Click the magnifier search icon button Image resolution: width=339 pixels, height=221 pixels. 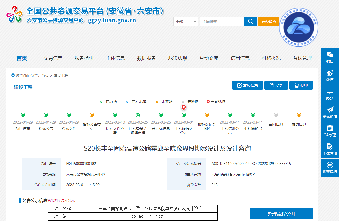[x=251, y=22]
